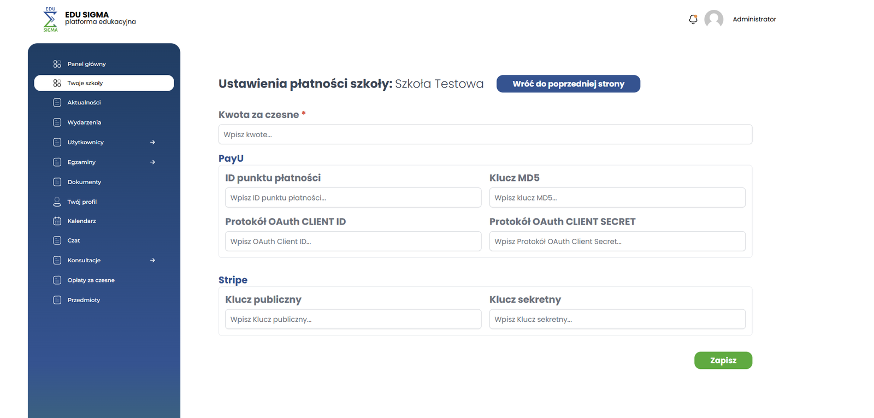
Task: Click the Twój profil person icon
Action: [x=57, y=202]
